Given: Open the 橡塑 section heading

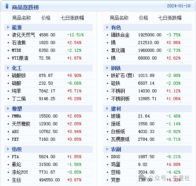Looking at the screenshot, I should click(x=17, y=109).
